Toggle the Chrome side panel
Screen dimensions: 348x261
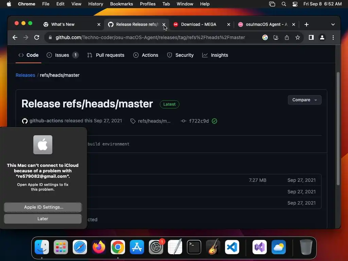311,37
